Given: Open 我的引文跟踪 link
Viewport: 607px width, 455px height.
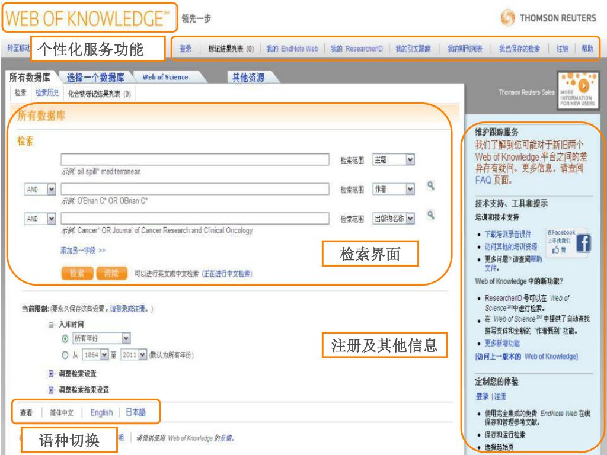Looking at the screenshot, I should point(413,49).
